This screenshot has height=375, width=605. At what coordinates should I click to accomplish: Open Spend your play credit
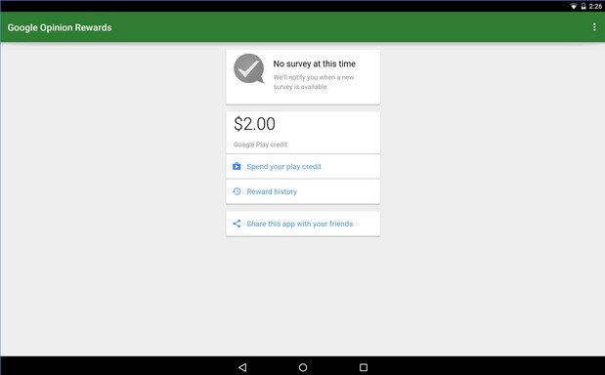[x=303, y=166]
